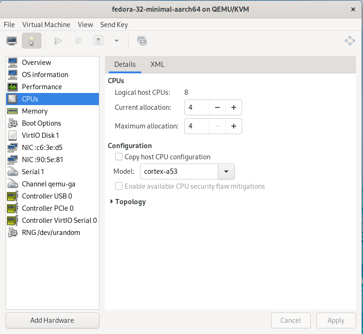Open the View menu
The image size is (363, 334).
85,25
